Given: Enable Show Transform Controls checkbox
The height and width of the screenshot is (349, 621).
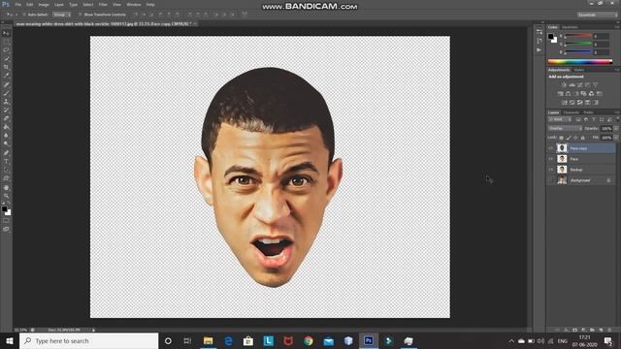Looking at the screenshot, I should (x=80, y=15).
